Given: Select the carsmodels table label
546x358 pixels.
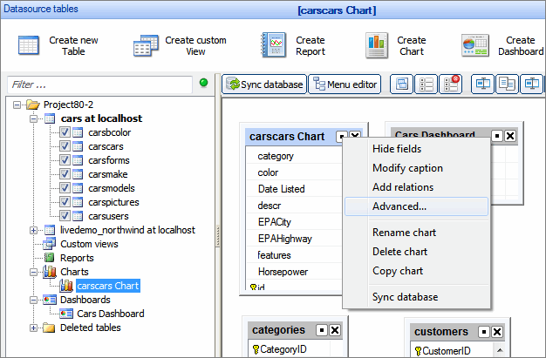Looking at the screenshot, I should 112,188.
